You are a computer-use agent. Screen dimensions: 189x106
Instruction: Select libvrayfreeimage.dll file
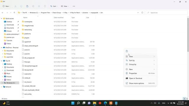[x=31, y=66]
